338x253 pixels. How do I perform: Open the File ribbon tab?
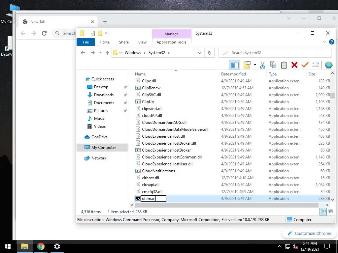point(86,42)
